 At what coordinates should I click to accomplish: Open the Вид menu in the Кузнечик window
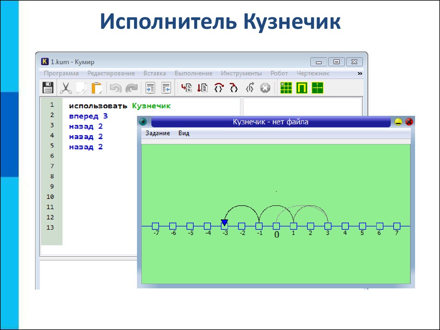click(x=184, y=133)
